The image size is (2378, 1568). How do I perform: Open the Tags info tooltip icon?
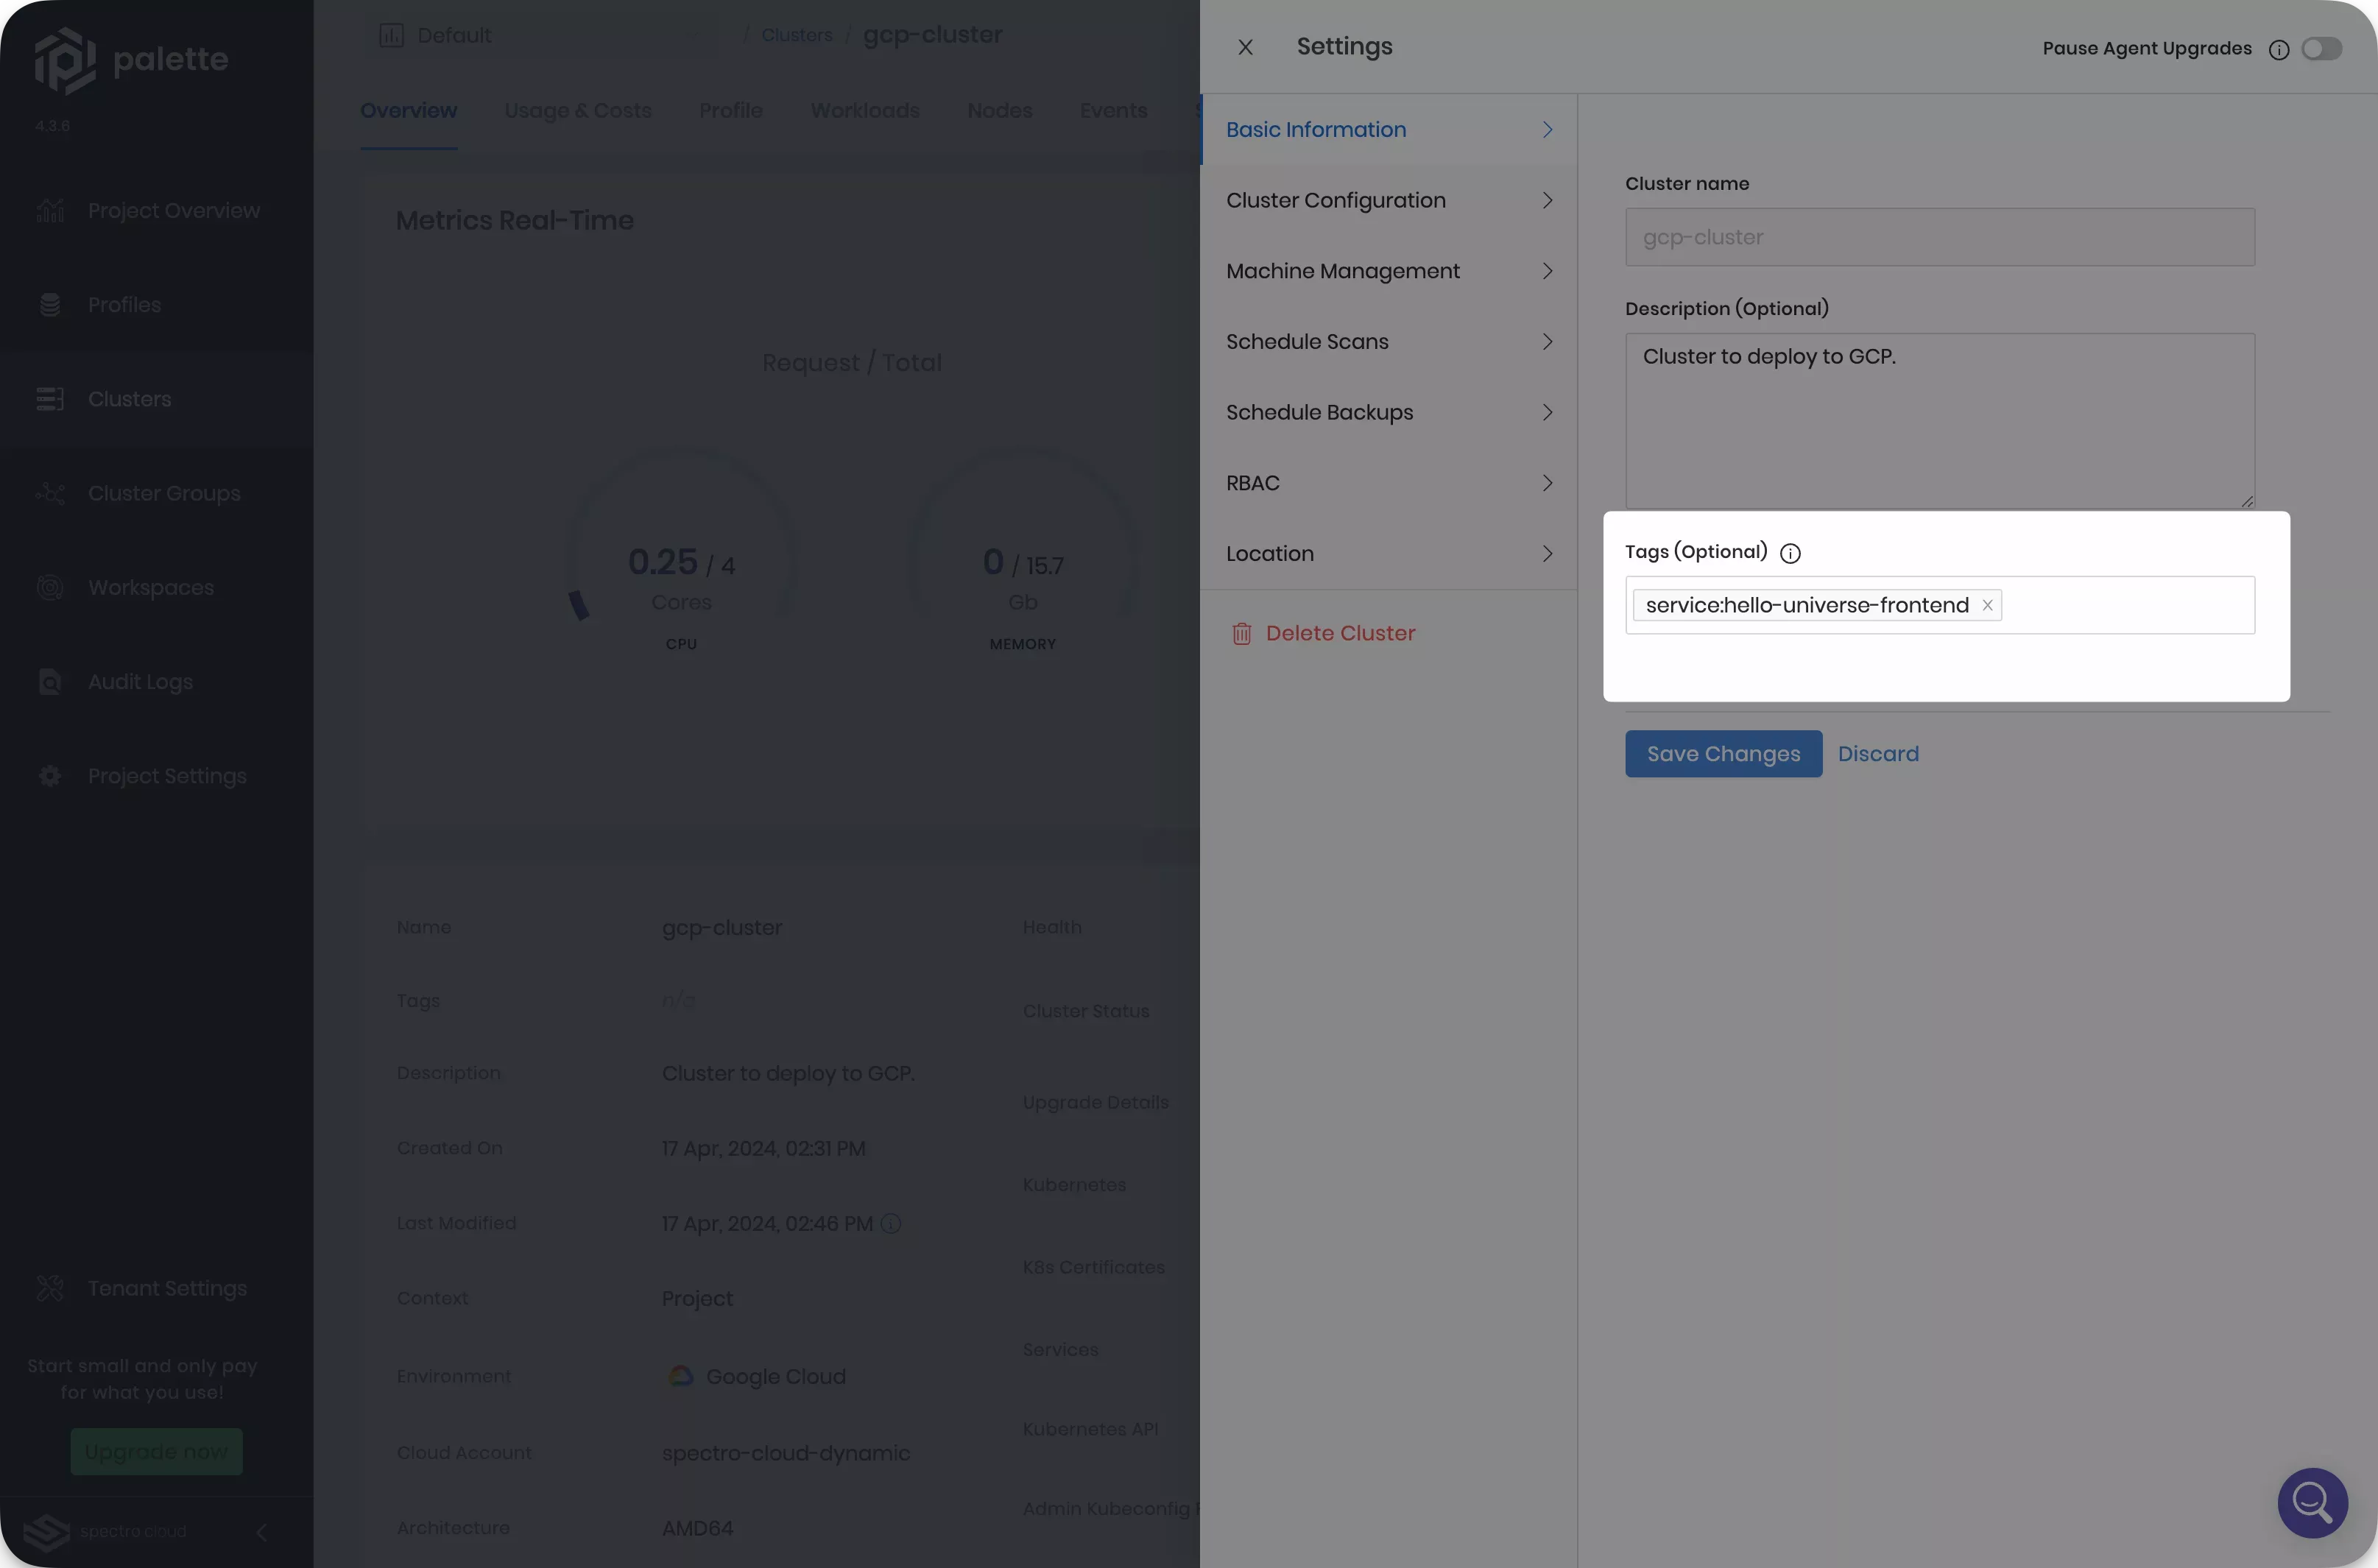1790,553
